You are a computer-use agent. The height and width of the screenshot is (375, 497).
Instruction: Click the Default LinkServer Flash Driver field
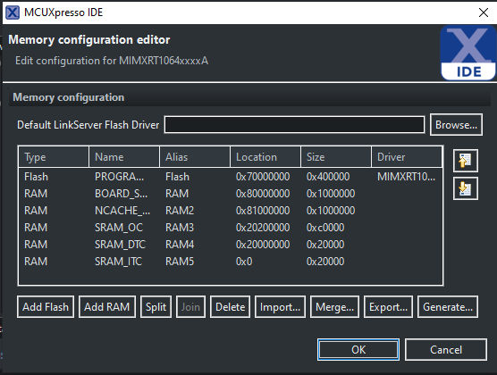click(x=294, y=124)
